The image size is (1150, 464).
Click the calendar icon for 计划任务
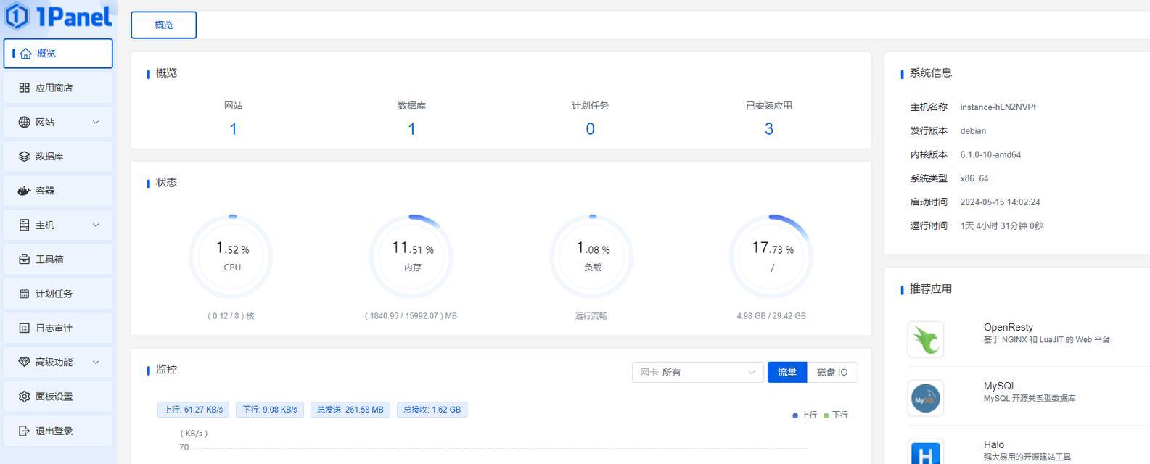24,294
